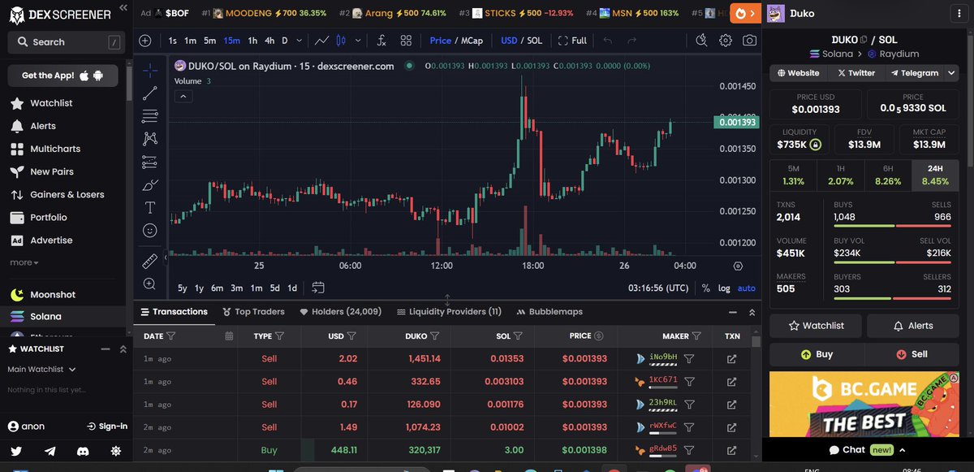
Task: Click the 0.001393 current price label on the axis
Action: (x=735, y=122)
